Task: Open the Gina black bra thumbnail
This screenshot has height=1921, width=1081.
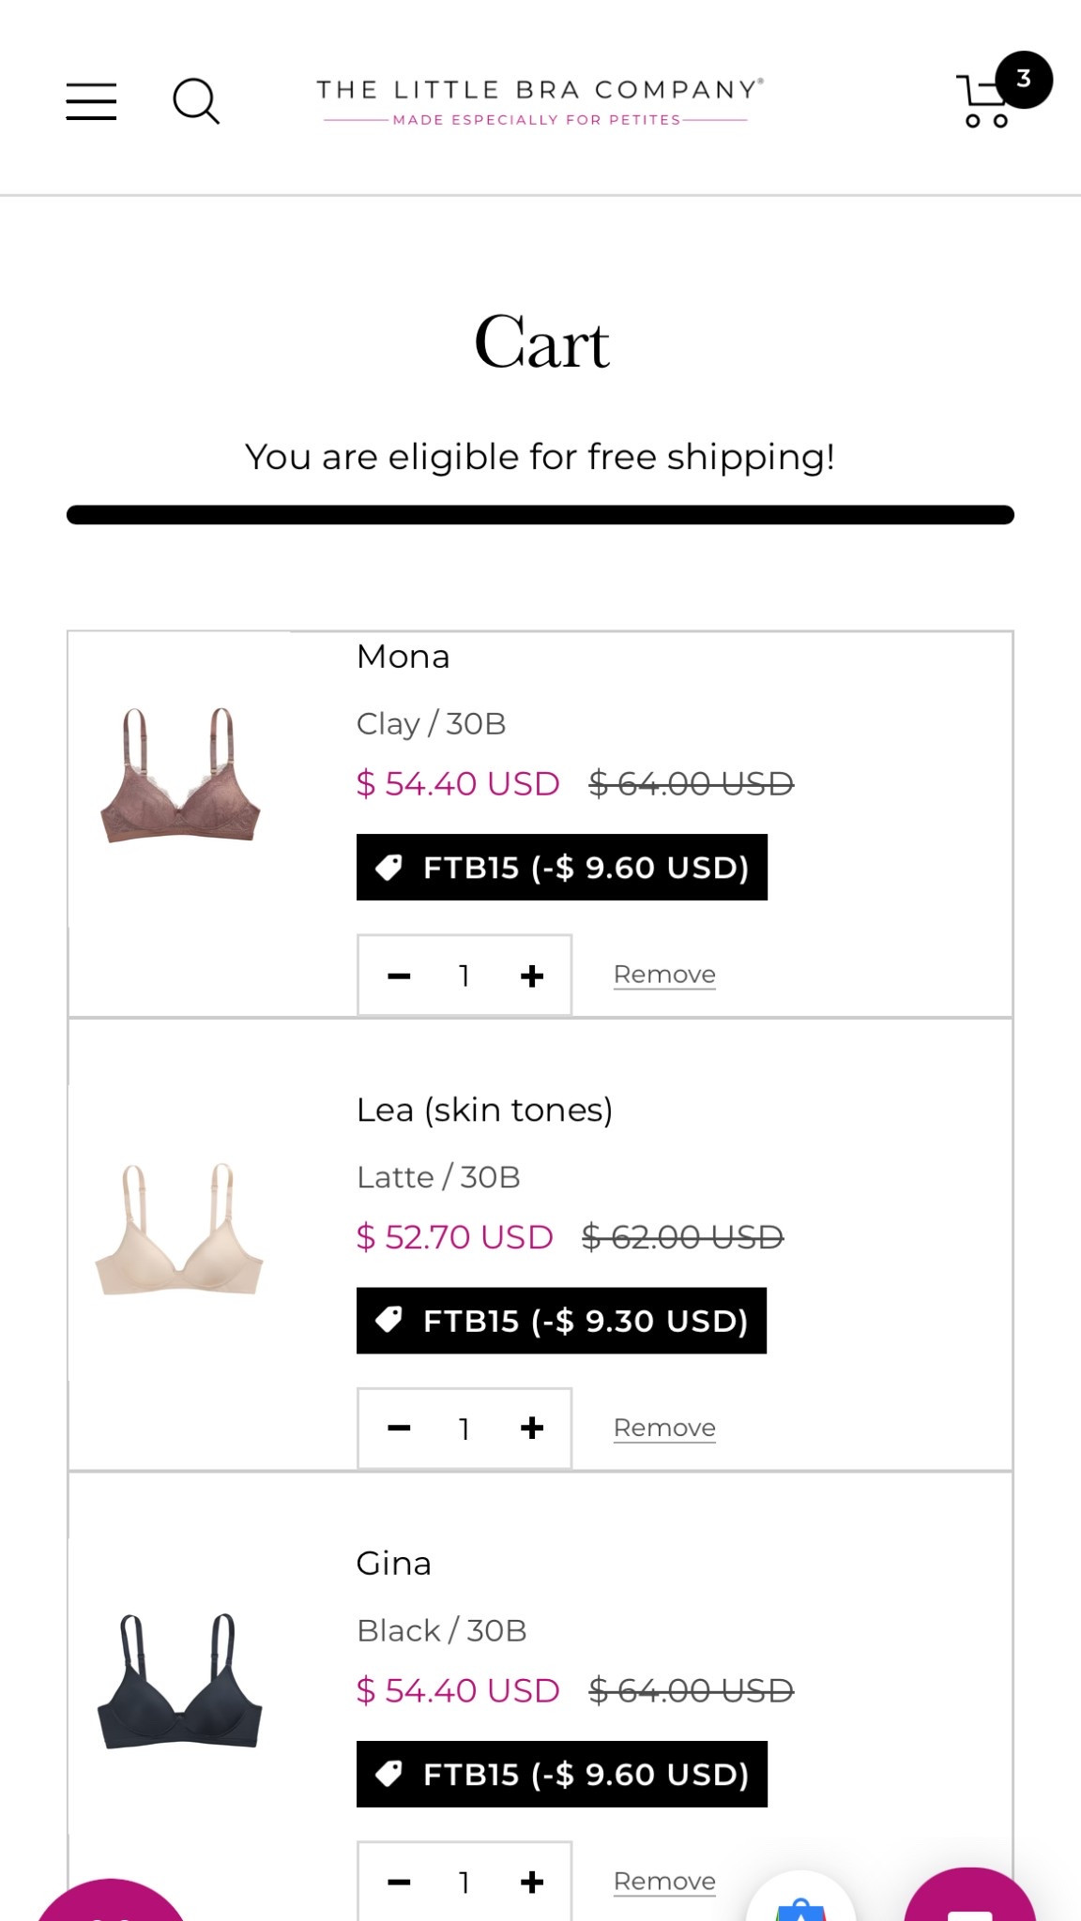Action: [x=179, y=1683]
